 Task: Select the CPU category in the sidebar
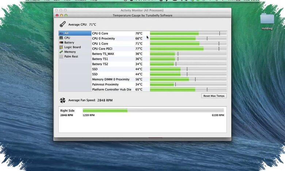(75, 38)
